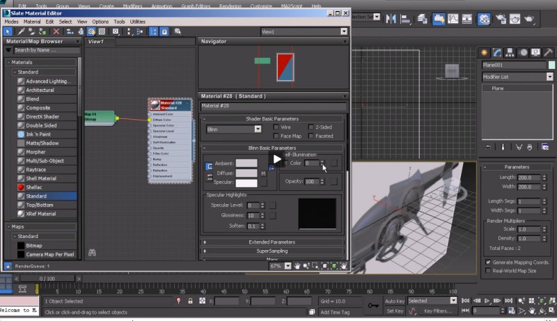This screenshot has width=557, height=321.
Task: Enable the Wire shader checkbox
Action: tap(276, 127)
